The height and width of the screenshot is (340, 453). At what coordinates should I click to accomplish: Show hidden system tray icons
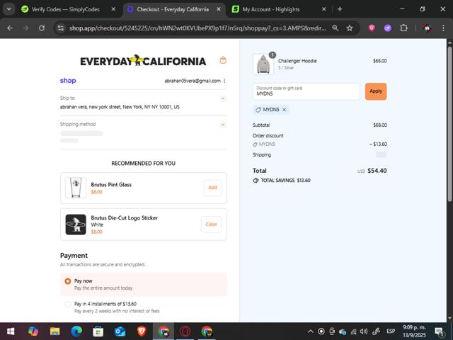(310, 331)
